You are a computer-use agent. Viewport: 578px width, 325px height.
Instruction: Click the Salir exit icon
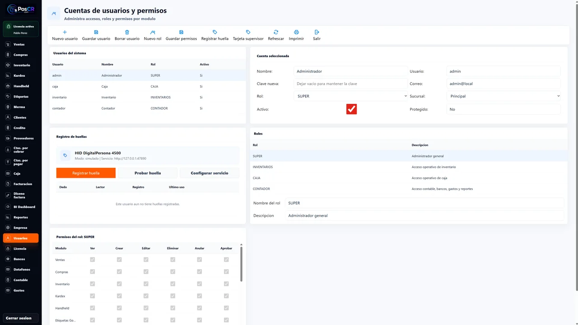click(317, 32)
